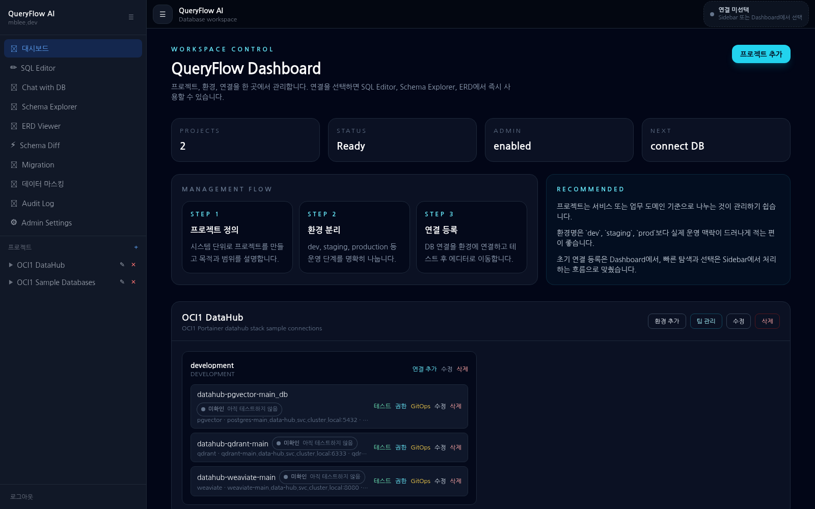This screenshot has width=815, height=509.
Task: Go to Schema Explorer
Action: (73, 106)
